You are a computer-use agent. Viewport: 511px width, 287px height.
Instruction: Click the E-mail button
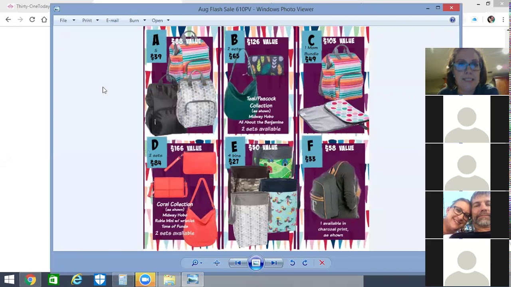[x=112, y=20]
